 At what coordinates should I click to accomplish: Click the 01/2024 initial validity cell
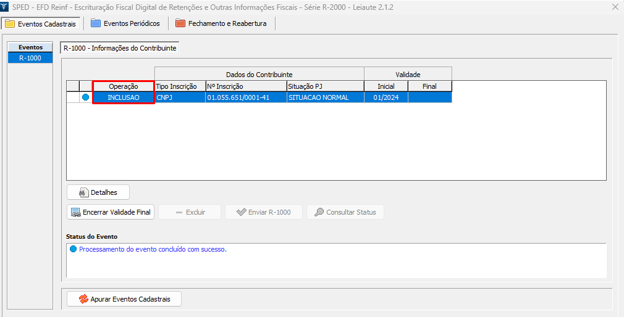pyautogui.click(x=386, y=97)
